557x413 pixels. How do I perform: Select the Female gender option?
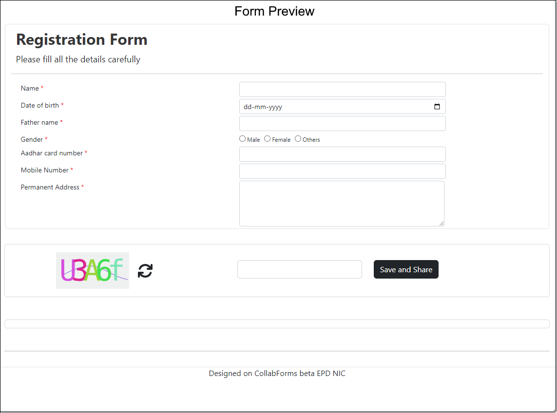point(267,138)
